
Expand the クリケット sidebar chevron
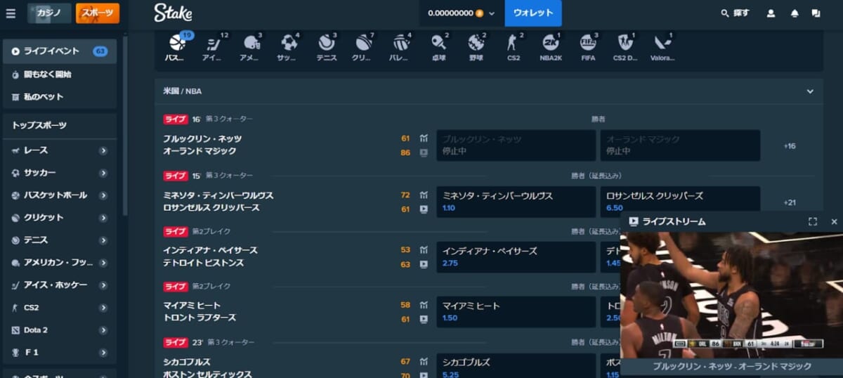103,218
